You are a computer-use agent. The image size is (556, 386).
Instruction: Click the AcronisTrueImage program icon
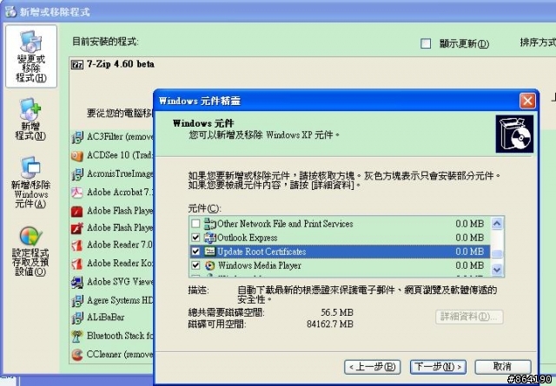(77, 173)
